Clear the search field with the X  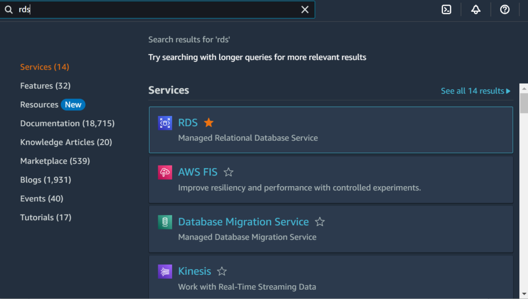305,9
